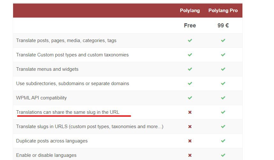Click Polylang free checkmark for Translate menus and widgets
The height and width of the screenshot is (160, 274).
click(x=190, y=69)
